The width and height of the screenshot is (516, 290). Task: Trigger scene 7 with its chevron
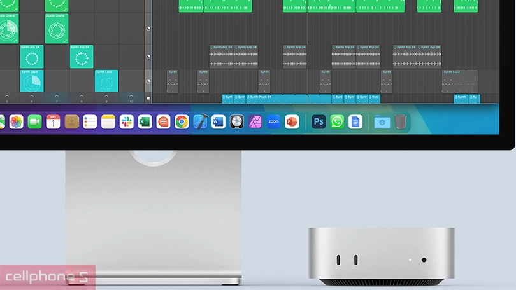pos(57,96)
